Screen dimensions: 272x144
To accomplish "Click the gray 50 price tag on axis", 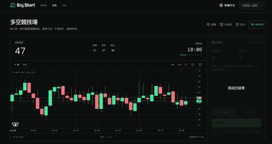I will tap(199, 98).
